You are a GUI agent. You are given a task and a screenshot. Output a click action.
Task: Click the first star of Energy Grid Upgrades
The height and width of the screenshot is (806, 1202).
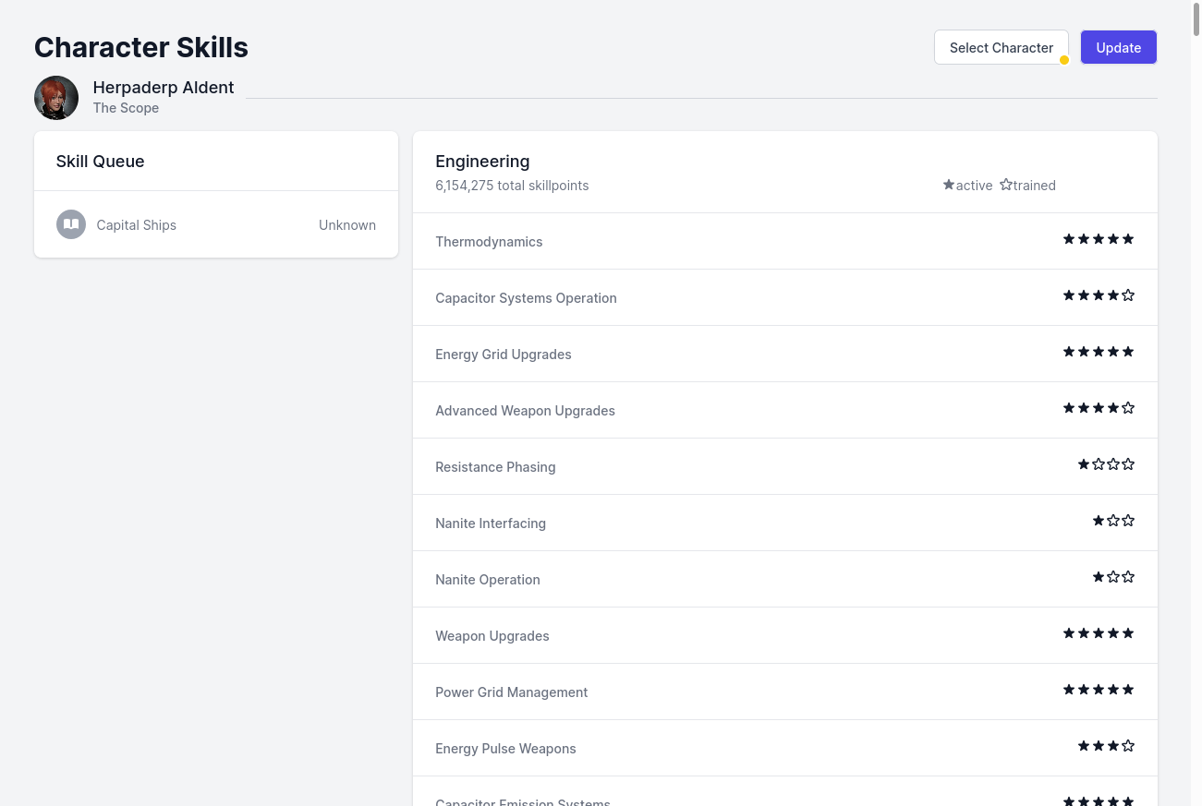(1069, 352)
